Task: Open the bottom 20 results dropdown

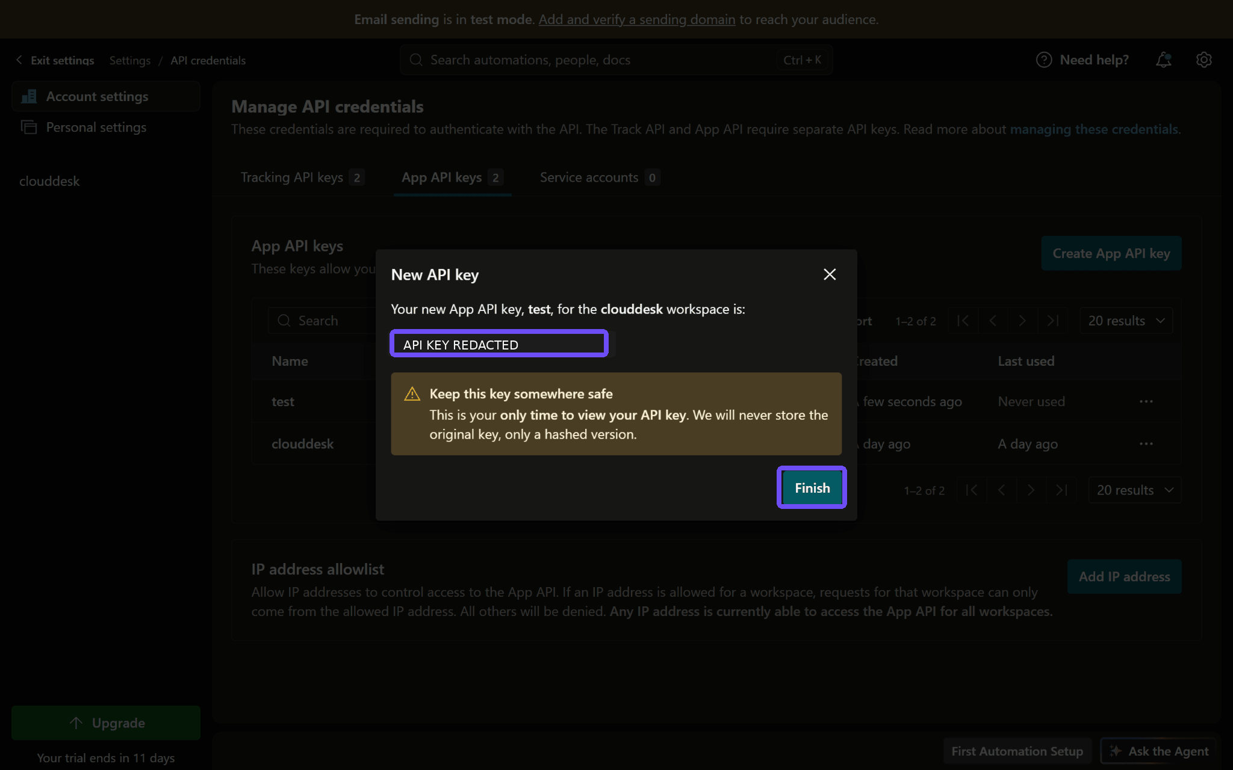Action: pyautogui.click(x=1135, y=490)
